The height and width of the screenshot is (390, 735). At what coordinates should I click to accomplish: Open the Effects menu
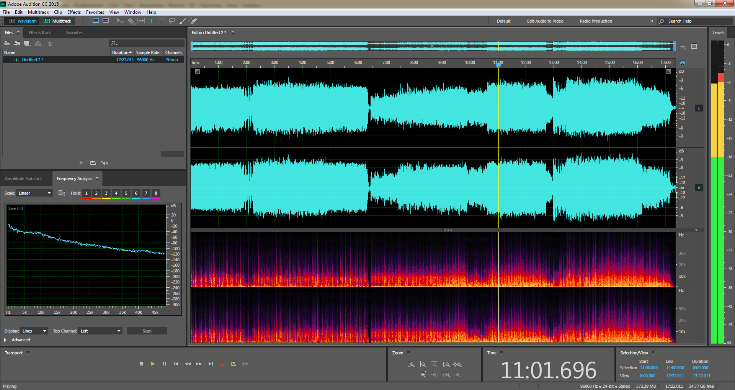(74, 12)
